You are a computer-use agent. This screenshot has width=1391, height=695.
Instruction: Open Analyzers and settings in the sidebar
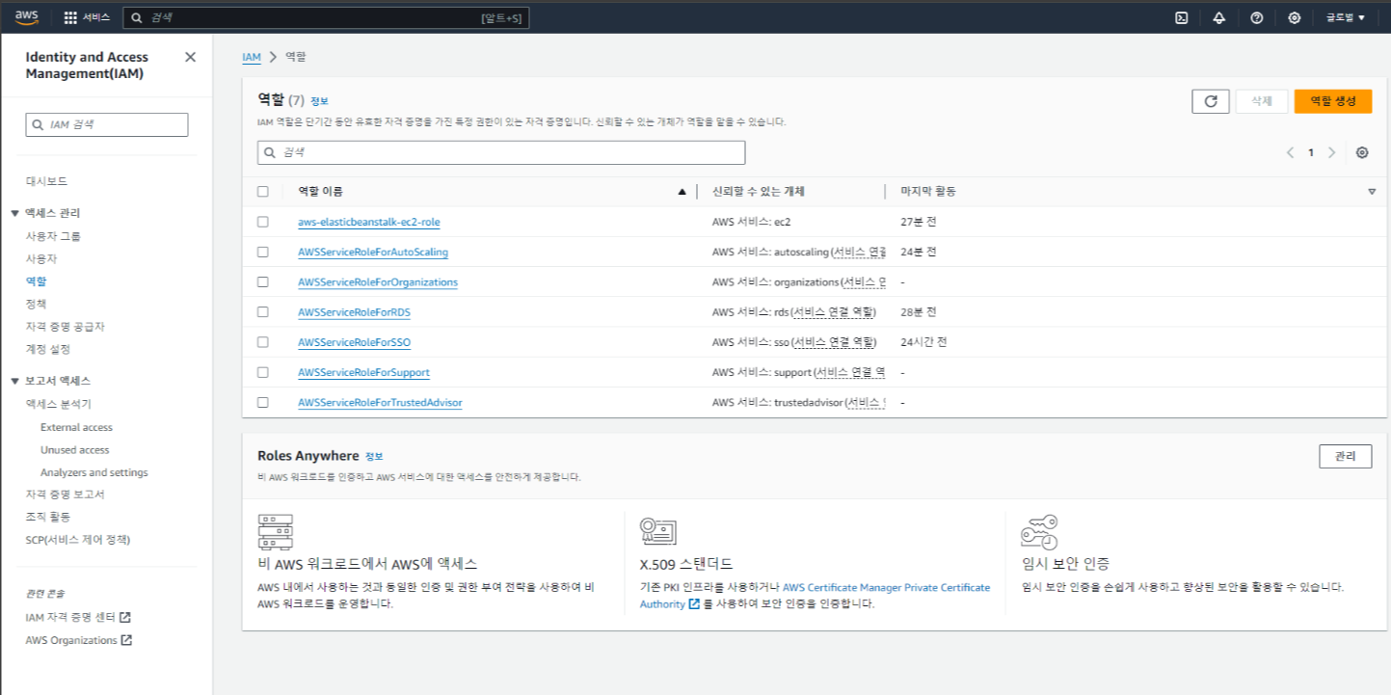(94, 472)
